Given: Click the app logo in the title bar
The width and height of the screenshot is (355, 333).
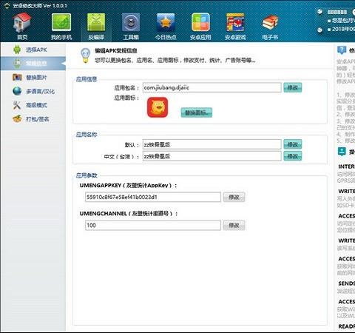Looking at the screenshot, I should pyautogui.click(x=7, y=5).
